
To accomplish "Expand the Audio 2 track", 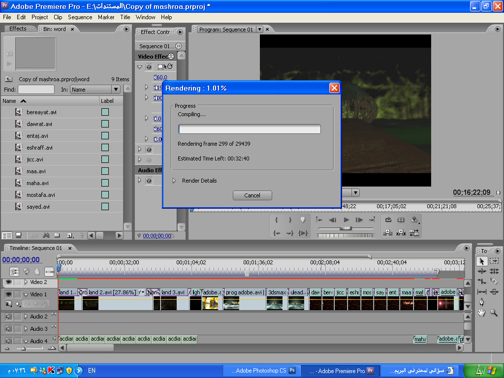I will (26, 316).
